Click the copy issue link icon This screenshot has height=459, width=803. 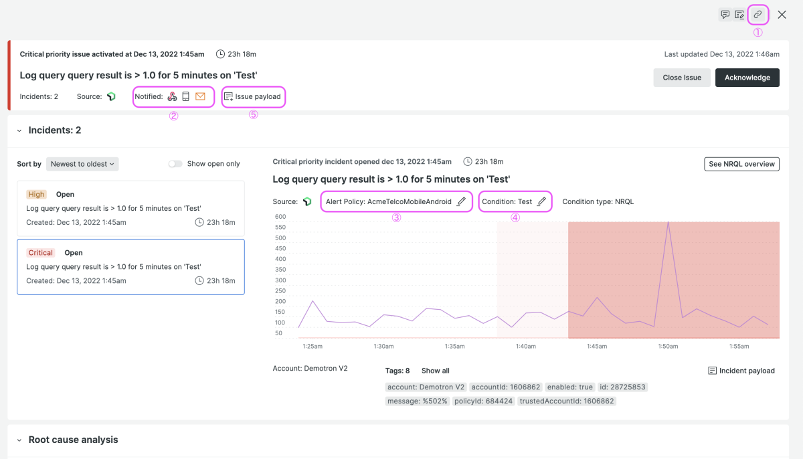(757, 14)
